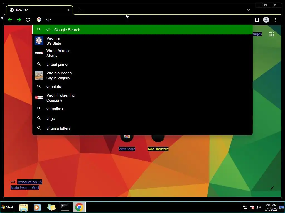Choose the 'virgo' suggestion
The image size is (285, 213).
point(142,118)
